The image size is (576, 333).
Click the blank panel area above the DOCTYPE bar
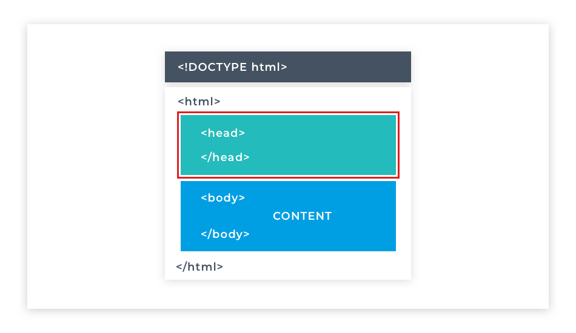tap(288, 38)
